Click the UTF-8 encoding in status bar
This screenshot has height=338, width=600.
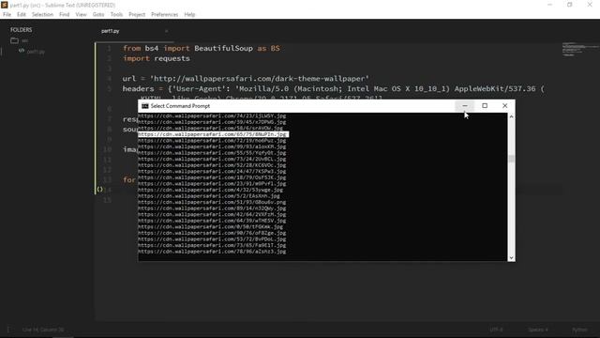496,330
